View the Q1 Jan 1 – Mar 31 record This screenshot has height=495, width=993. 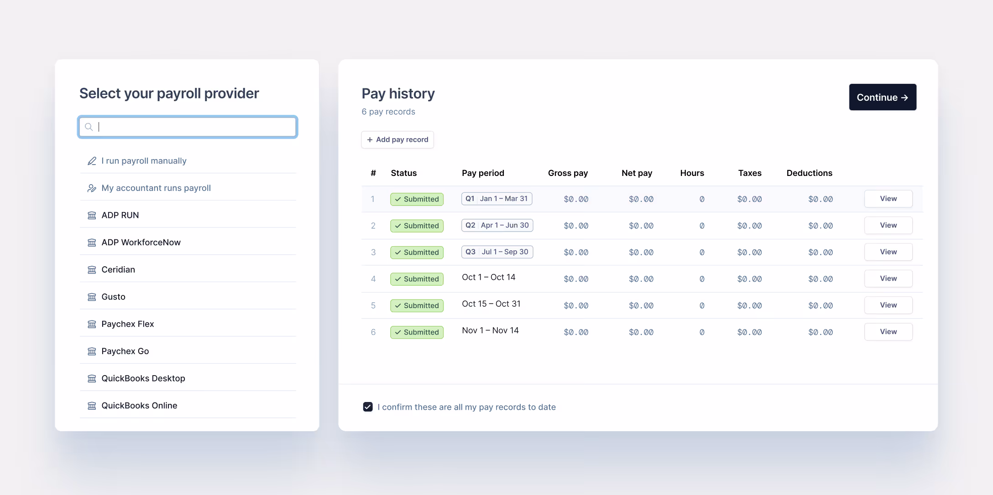(x=888, y=199)
